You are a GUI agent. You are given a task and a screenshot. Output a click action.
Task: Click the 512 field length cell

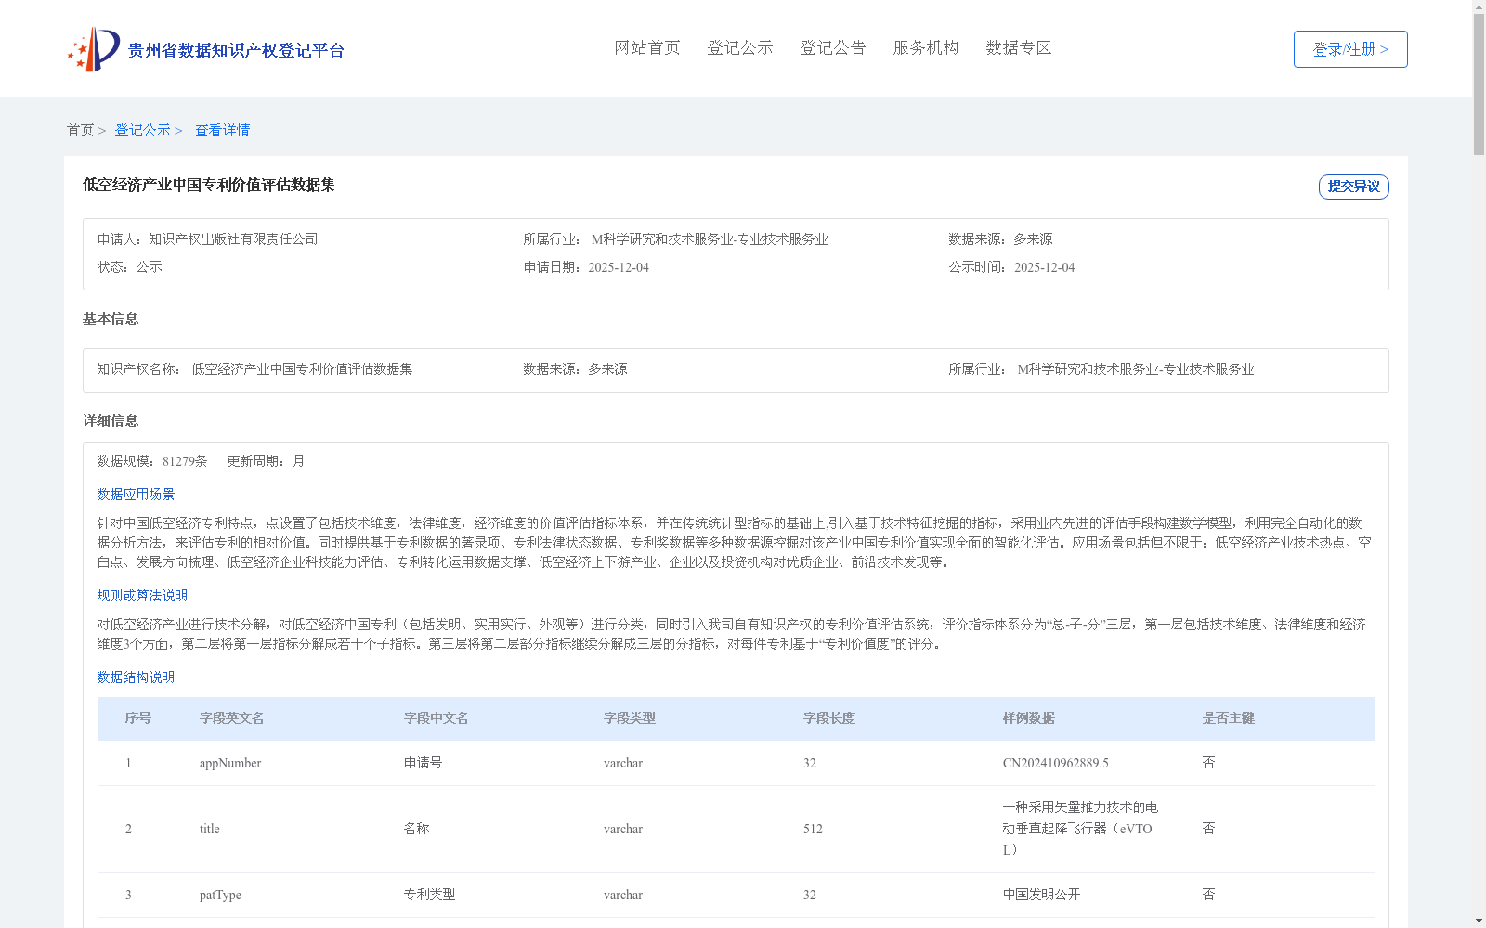tap(813, 830)
